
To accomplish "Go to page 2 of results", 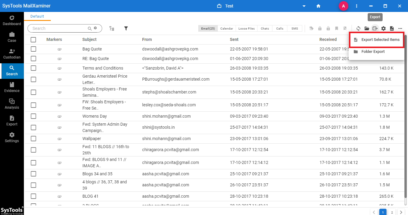I will 392,212.
